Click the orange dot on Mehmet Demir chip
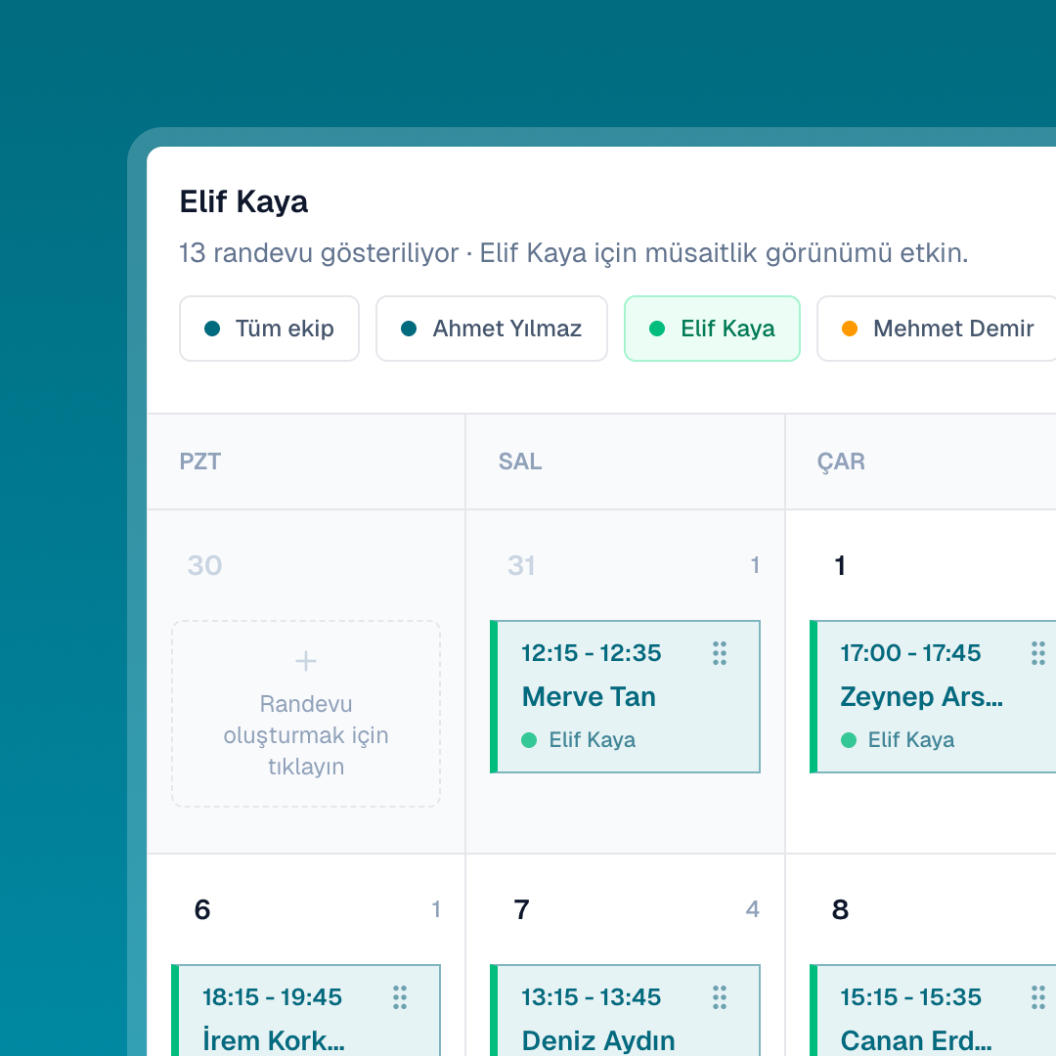1056x1056 pixels. pyautogui.click(x=850, y=329)
